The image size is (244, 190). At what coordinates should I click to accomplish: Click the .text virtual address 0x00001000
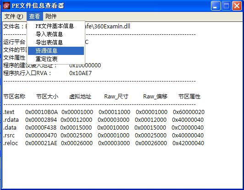(78, 112)
